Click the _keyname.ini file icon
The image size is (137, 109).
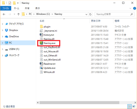pos(41,31)
